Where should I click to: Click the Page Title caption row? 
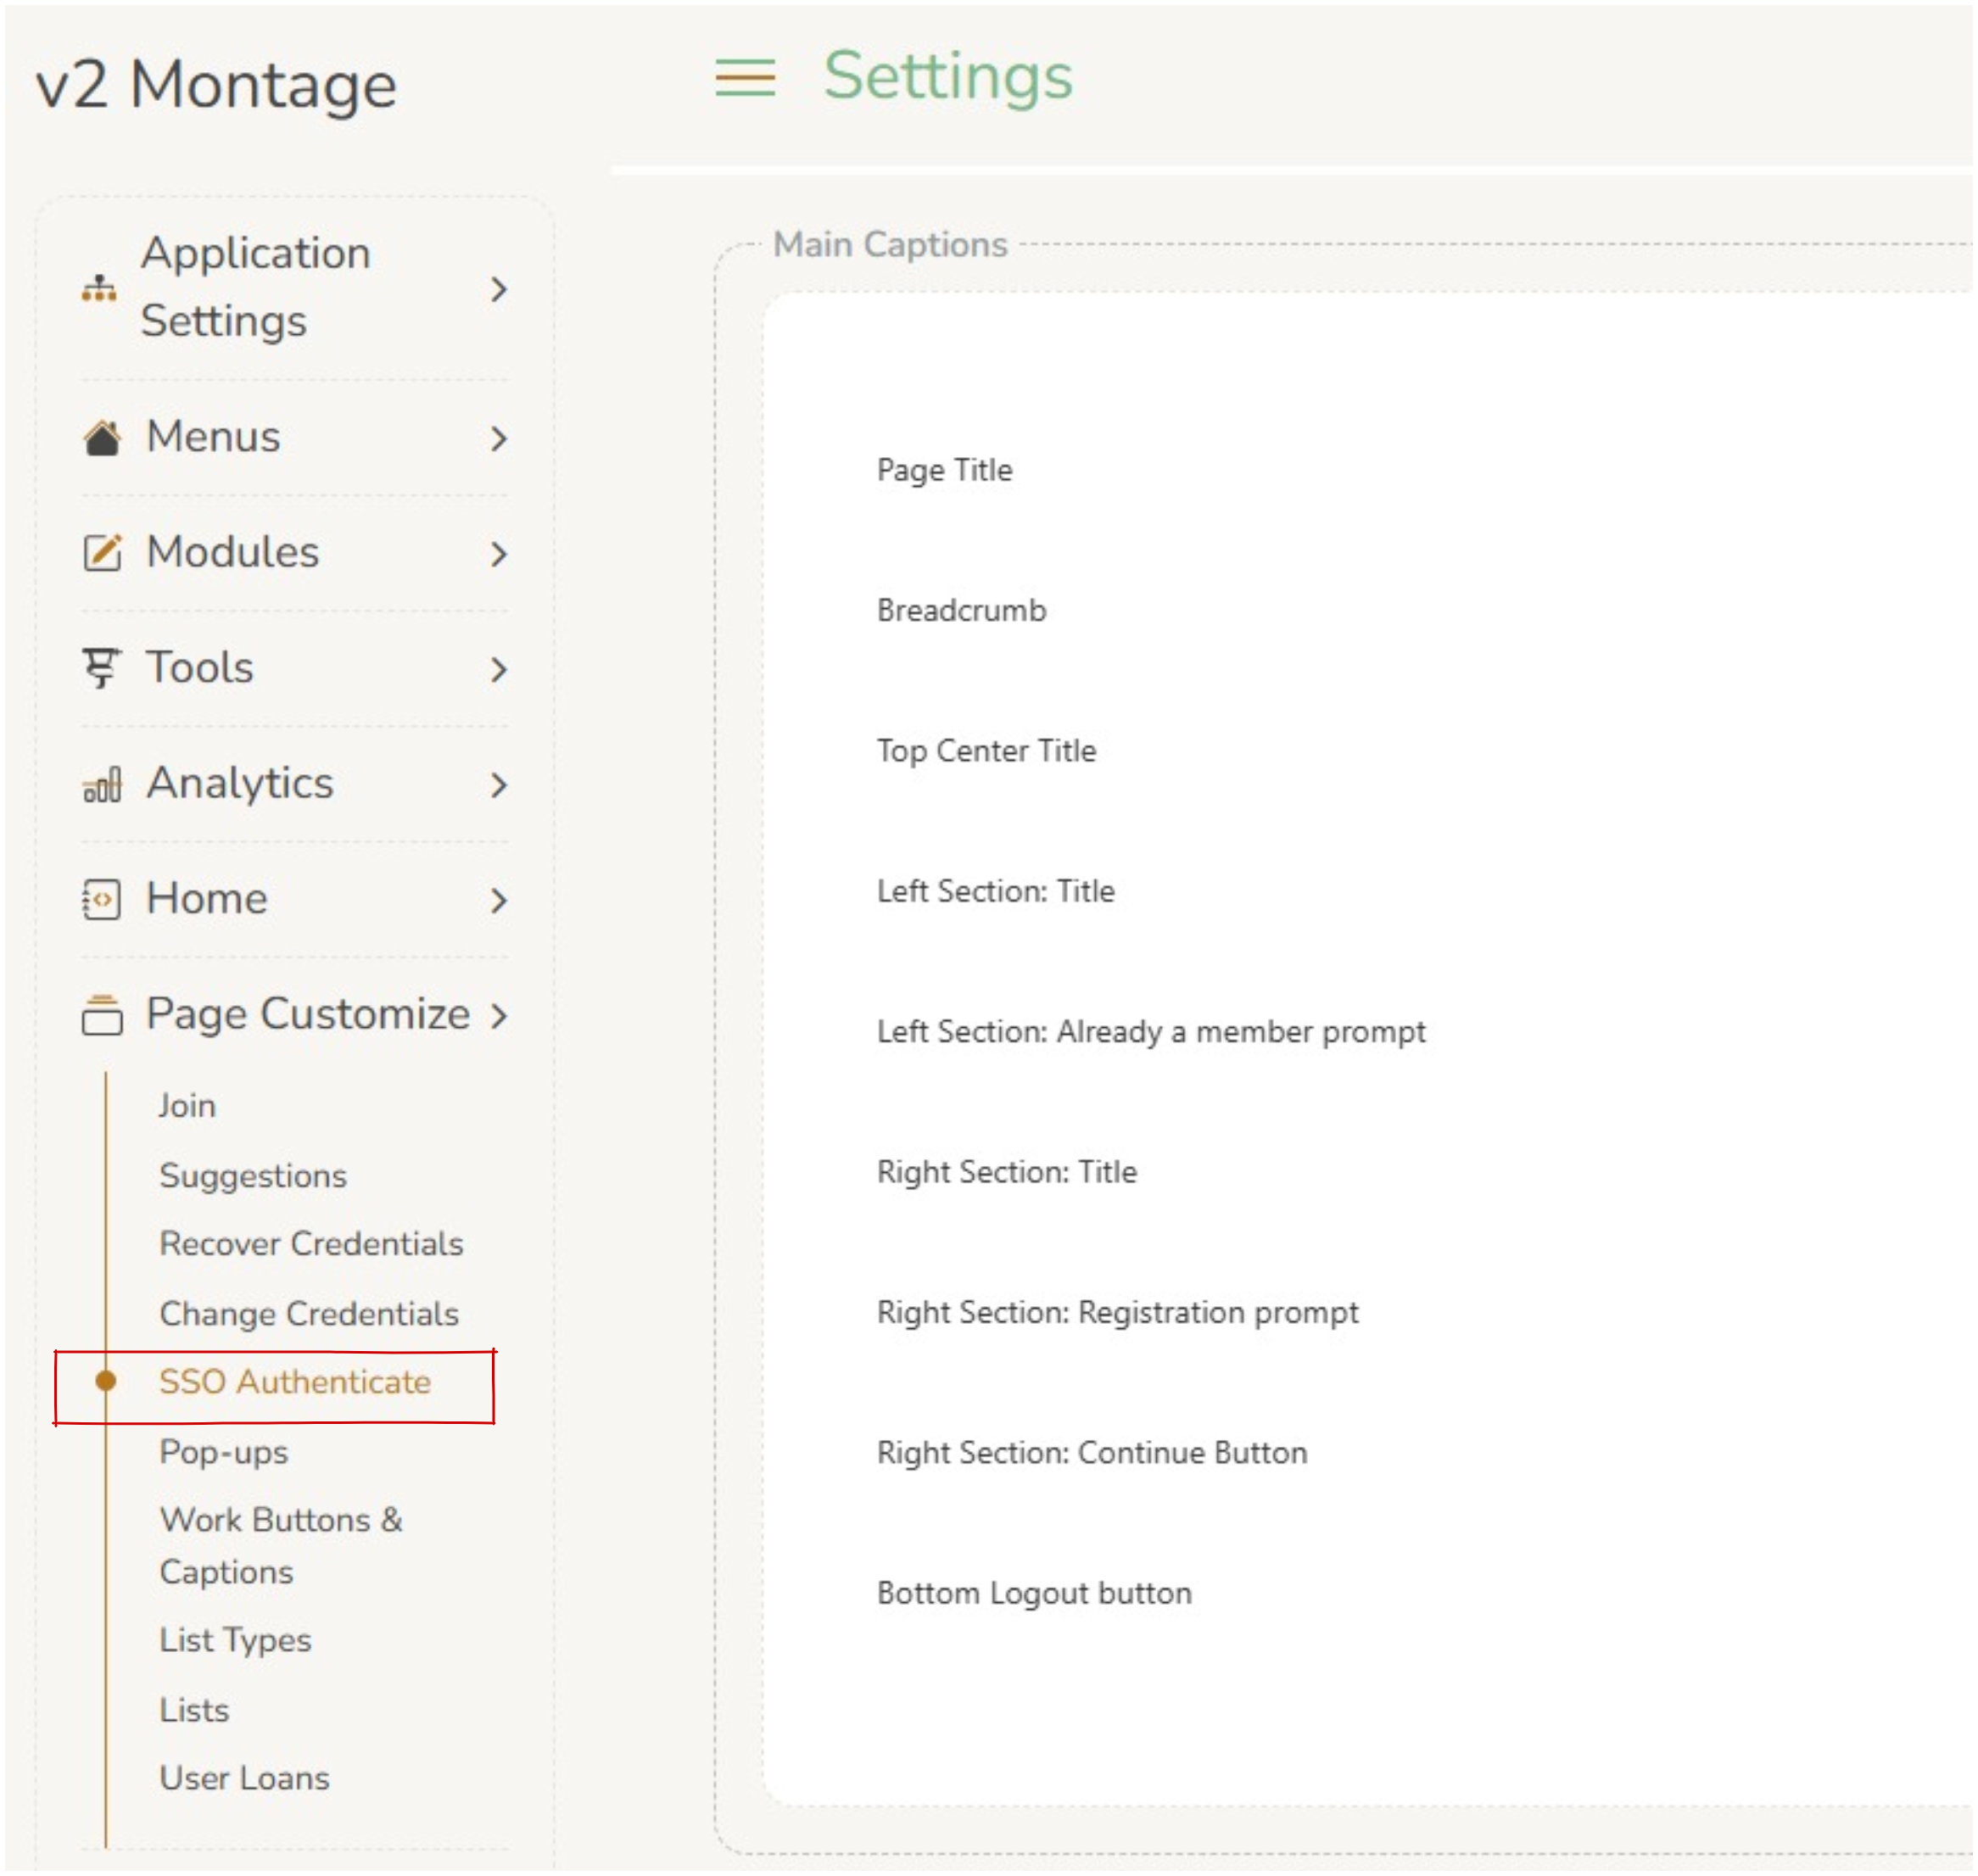coord(944,470)
